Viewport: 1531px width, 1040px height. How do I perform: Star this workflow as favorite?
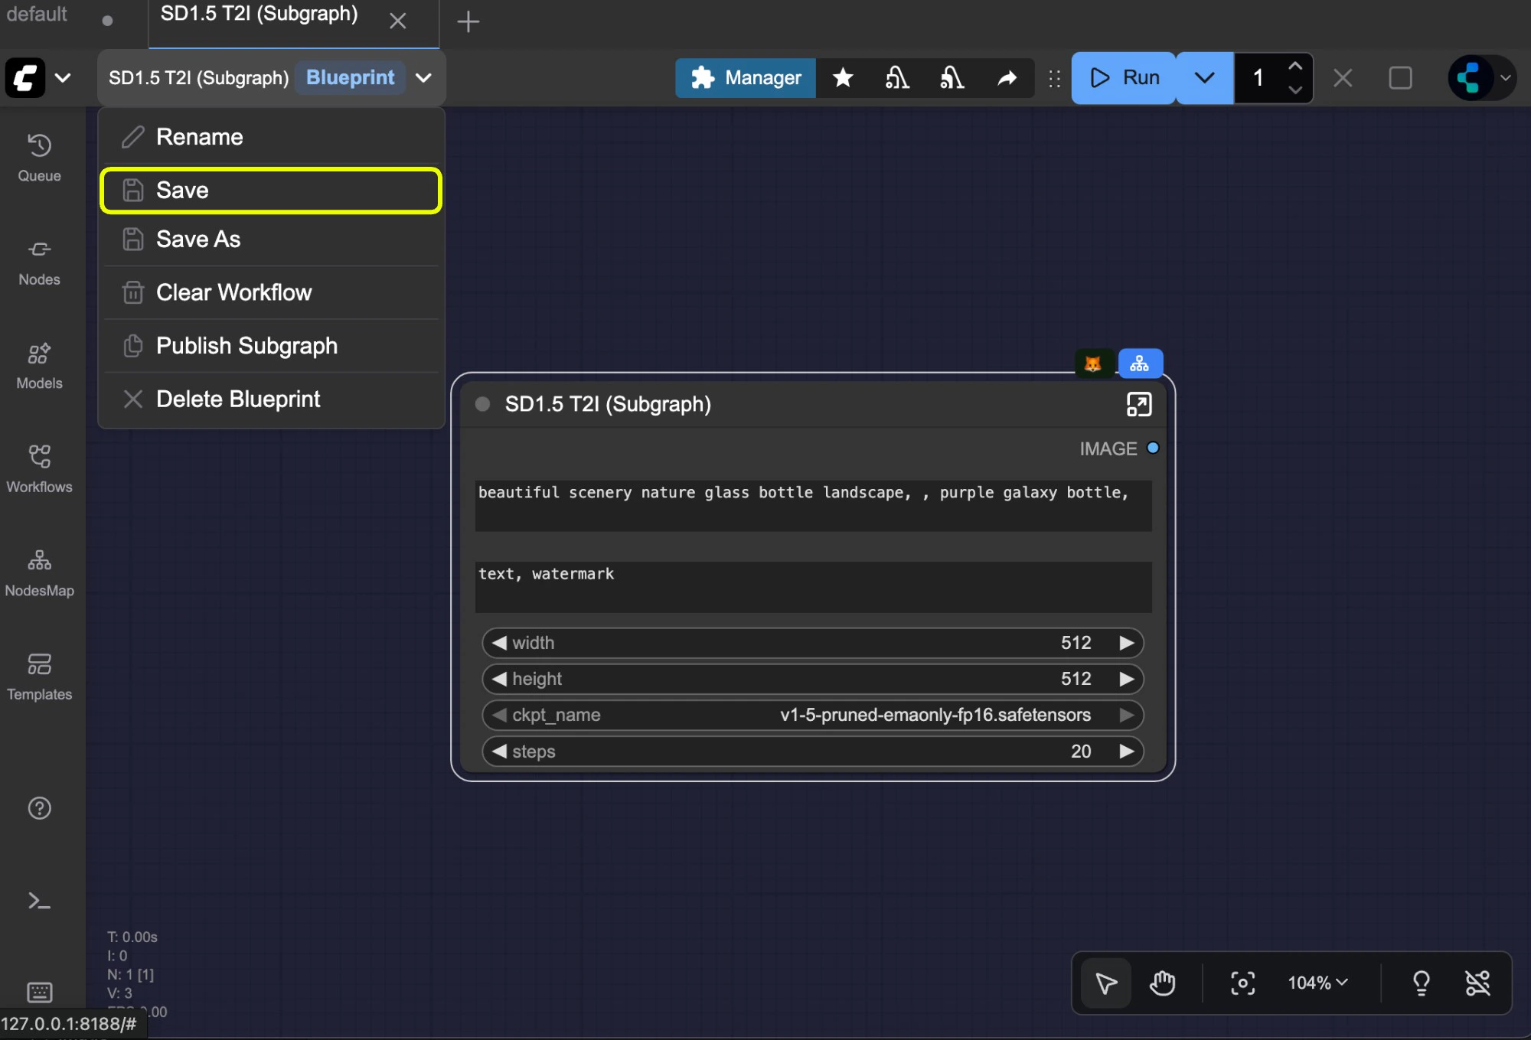click(x=843, y=77)
